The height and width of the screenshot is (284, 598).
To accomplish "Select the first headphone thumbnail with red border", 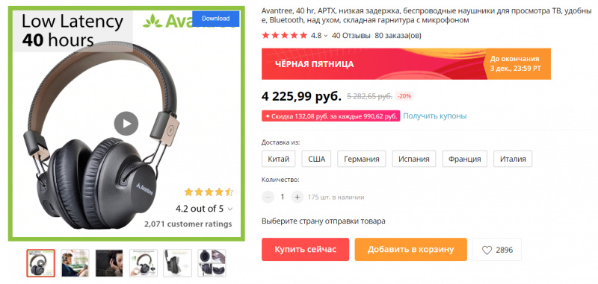I will [x=41, y=263].
